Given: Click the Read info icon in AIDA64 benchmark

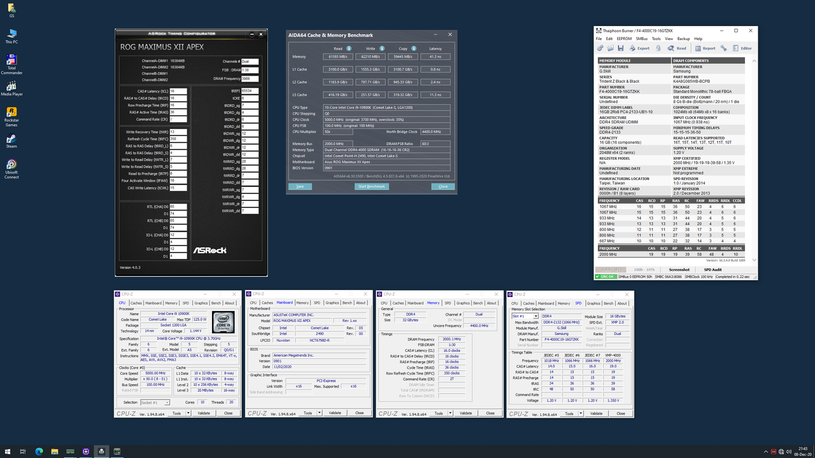Looking at the screenshot, I should (x=349, y=48).
